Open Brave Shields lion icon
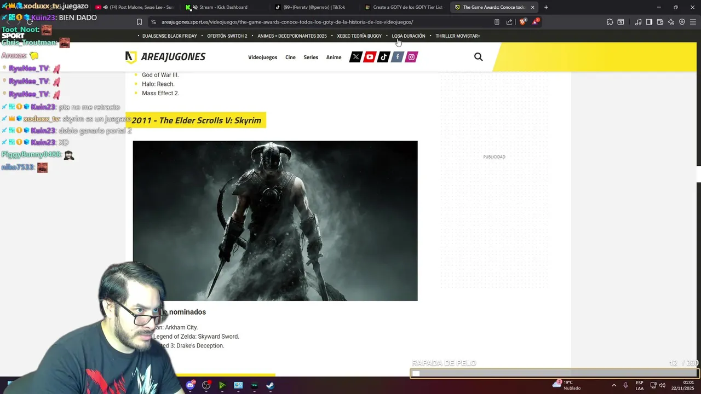 [x=522, y=22]
